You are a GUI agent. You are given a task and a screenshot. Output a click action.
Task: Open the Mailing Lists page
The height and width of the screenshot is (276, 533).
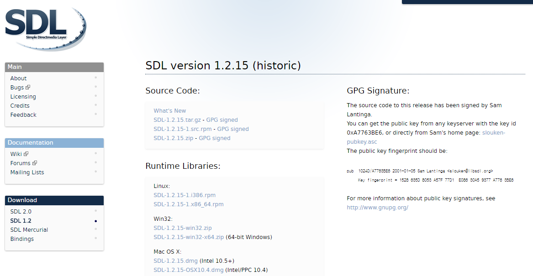coord(27,172)
